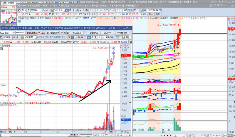The height and width of the screenshot is (137, 235).
Task: Click the stock search magnifier in 종합차트 toolbar
Action: (44, 10)
